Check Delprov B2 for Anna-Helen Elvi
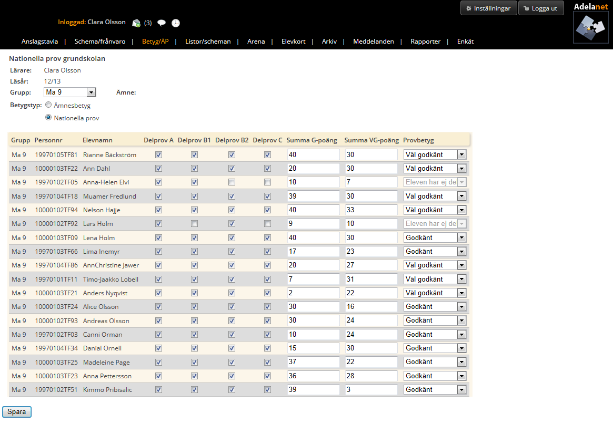Viewport: 613px width, 424px height. pos(232,182)
